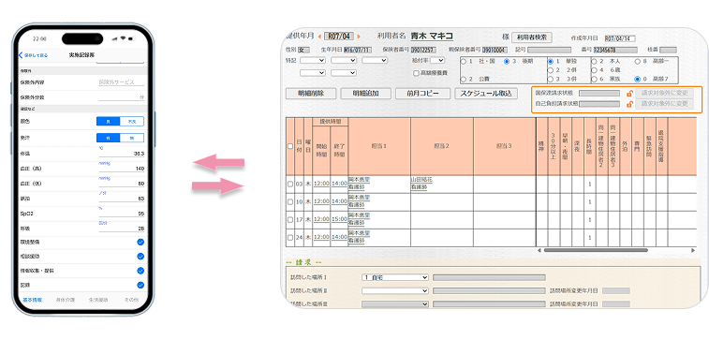Viewport: 709px width, 340px height.
Task: Click the 自己負担請求状態 orange lock icon
Action: [628, 104]
